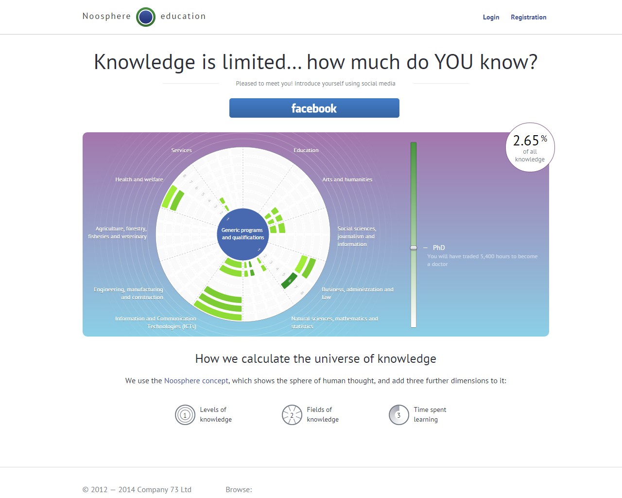This screenshot has width=622, height=498.
Task: Click the PhD level slider handle
Action: pos(414,248)
